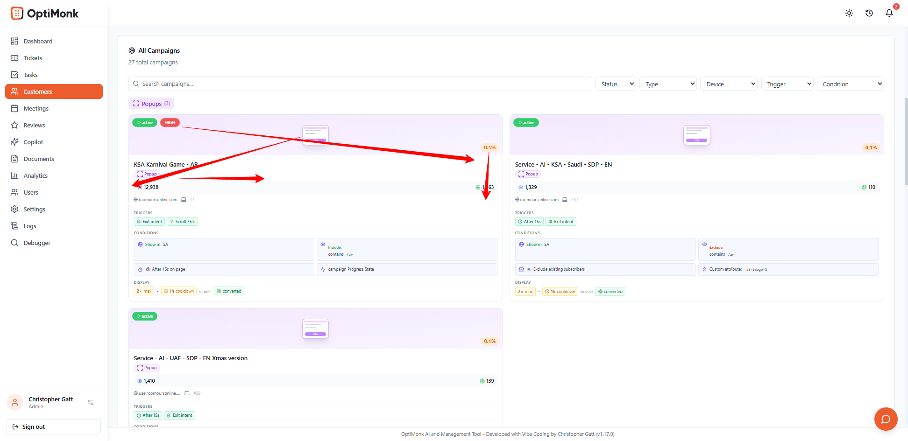908x441 pixels.
Task: Toggle the light theme sun icon
Action: click(849, 13)
